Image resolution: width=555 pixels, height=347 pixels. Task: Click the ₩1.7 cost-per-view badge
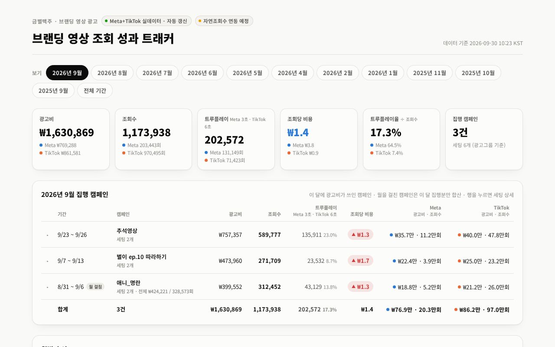coord(360,261)
